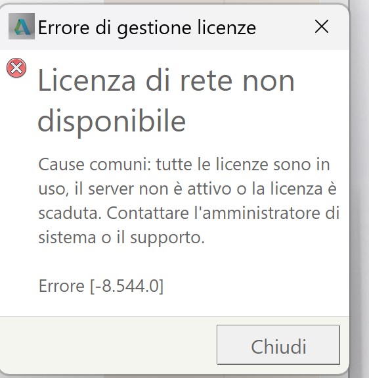The width and height of the screenshot is (369, 378).
Task: Click the blank area below the error code
Action: point(175,306)
